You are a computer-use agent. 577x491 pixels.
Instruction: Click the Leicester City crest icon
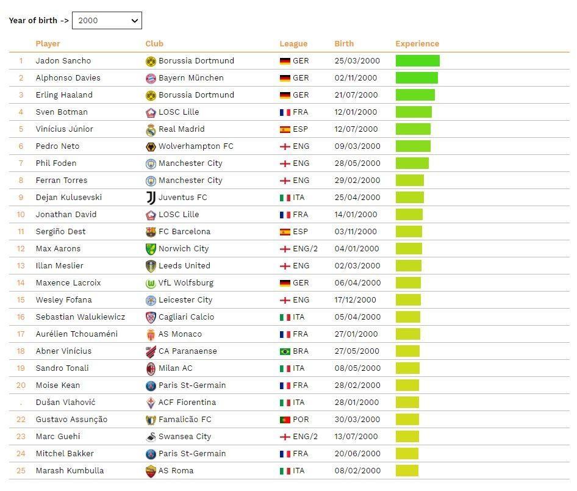(151, 300)
